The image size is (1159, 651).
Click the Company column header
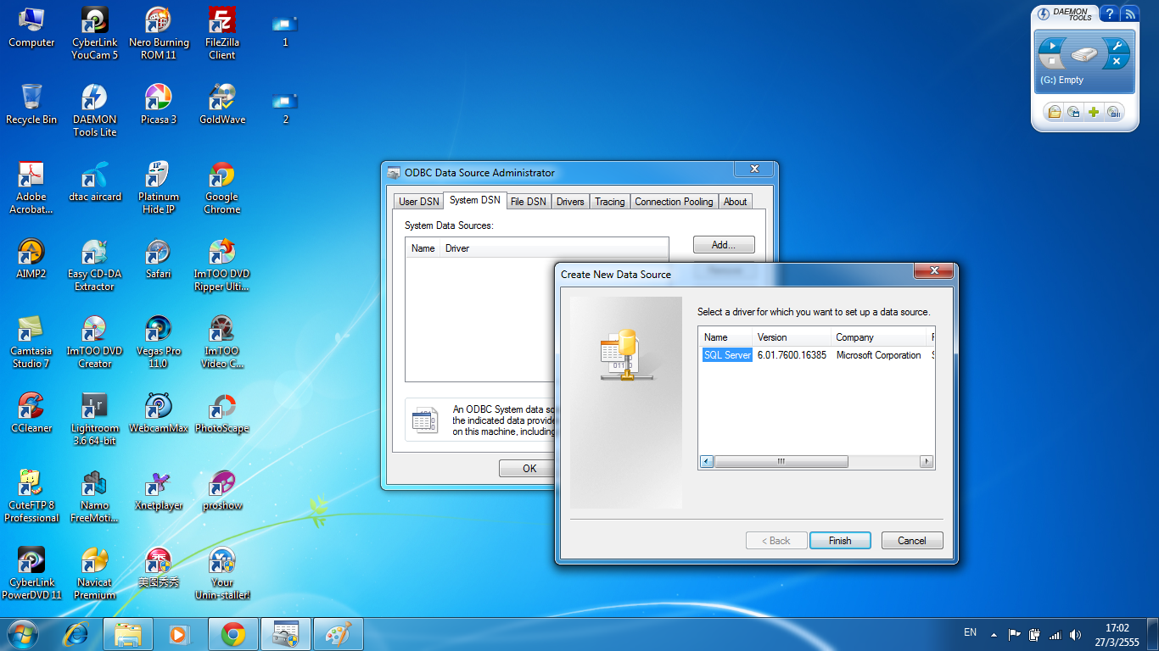click(880, 337)
